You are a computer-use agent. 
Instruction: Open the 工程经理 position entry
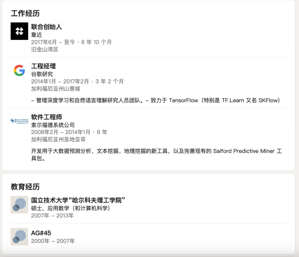(43, 66)
